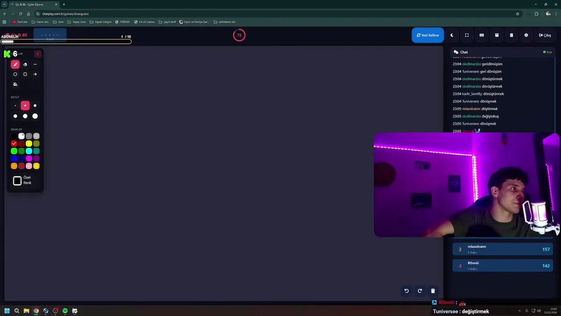Toggle dark mode moon icon

pyautogui.click(x=452, y=35)
